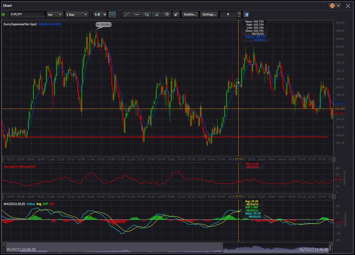The width and height of the screenshot is (355, 255).
Task: Click the right arrow of bottom navigator
Action: coord(331,247)
